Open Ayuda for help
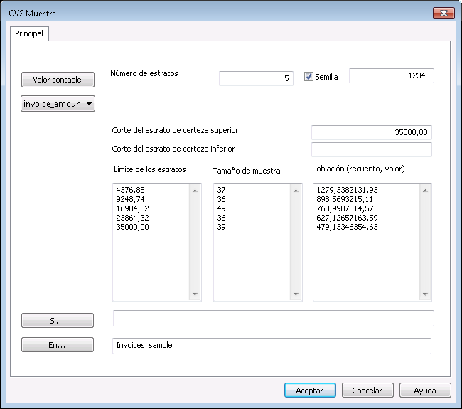 click(424, 391)
